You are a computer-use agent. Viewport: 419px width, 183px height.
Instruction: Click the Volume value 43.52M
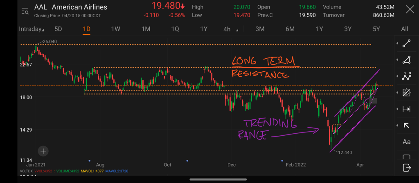tap(384, 7)
